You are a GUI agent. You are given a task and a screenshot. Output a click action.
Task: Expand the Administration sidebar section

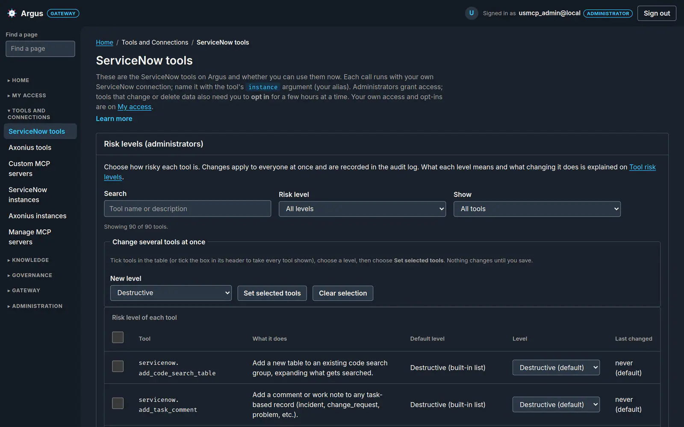click(x=35, y=306)
